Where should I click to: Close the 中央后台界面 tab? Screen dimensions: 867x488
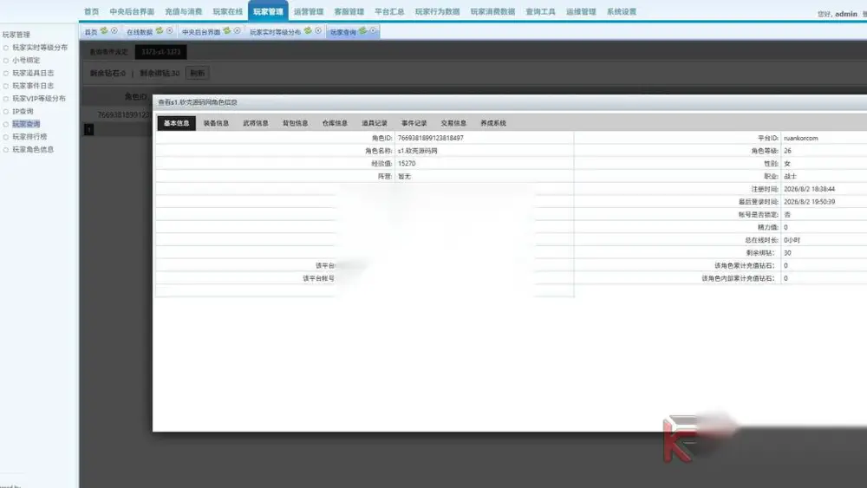(237, 31)
